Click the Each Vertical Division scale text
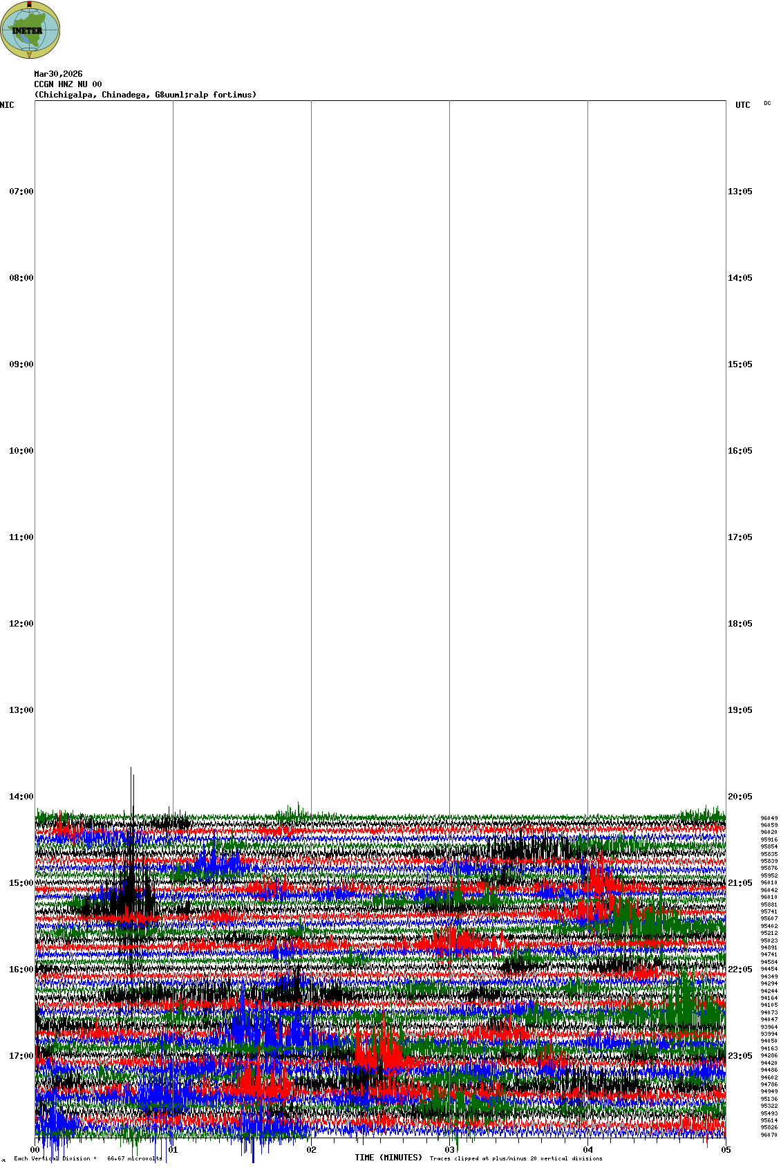 click(x=88, y=1159)
